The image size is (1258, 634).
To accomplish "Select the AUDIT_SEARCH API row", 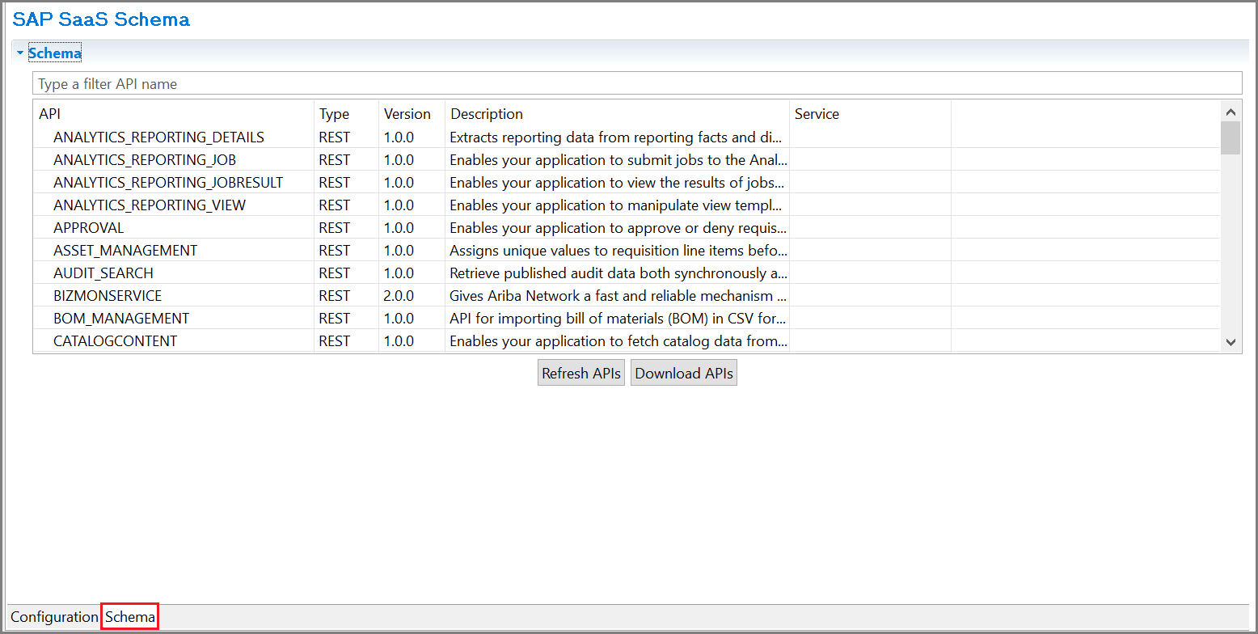I will click(x=627, y=273).
